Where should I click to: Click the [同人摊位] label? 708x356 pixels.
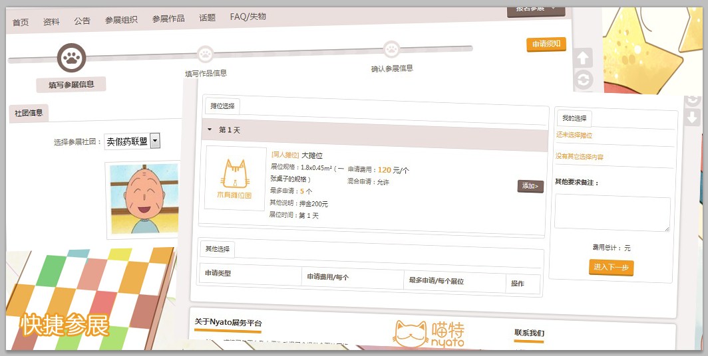coord(285,155)
